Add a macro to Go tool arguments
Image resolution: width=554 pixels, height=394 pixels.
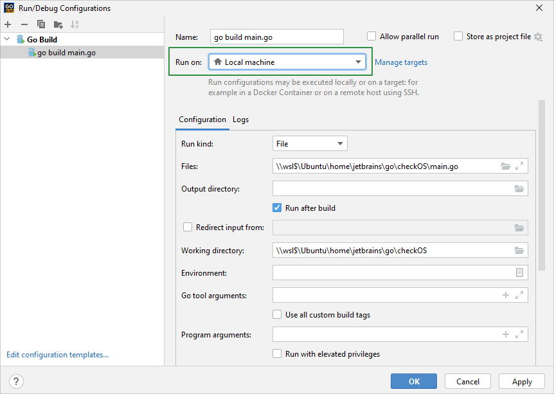[x=506, y=295]
